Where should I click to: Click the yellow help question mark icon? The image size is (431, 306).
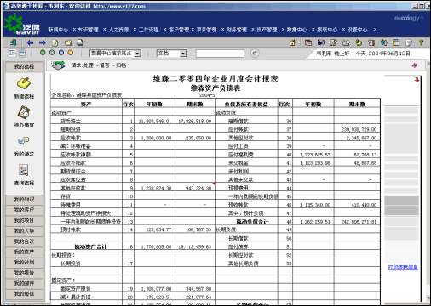421,42
